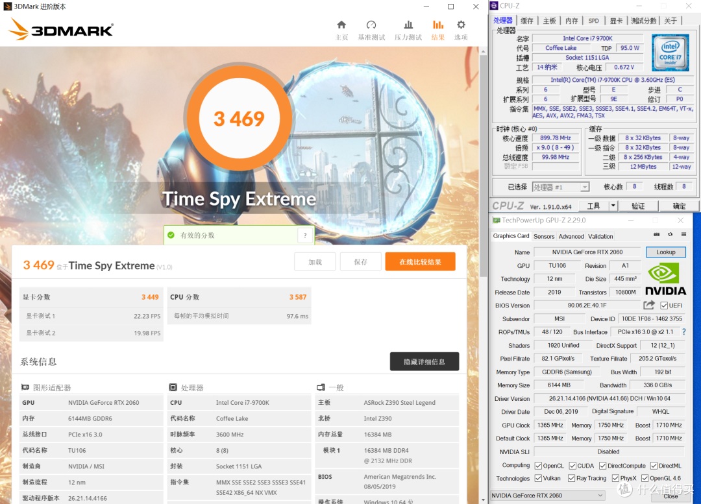701x504 pixels.
Task: Click the green valid score checkmark icon
Action: pos(171,235)
